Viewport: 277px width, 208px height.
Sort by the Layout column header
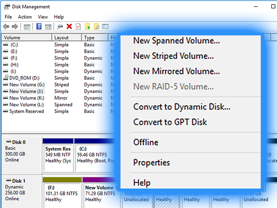62,37
